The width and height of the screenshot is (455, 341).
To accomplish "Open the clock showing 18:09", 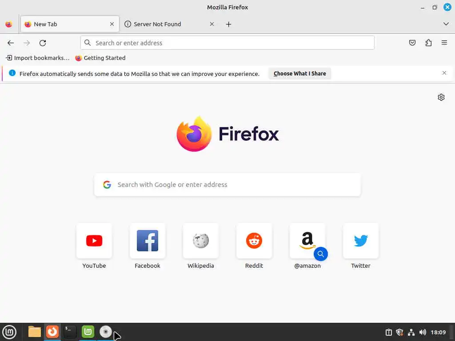I will point(438,332).
